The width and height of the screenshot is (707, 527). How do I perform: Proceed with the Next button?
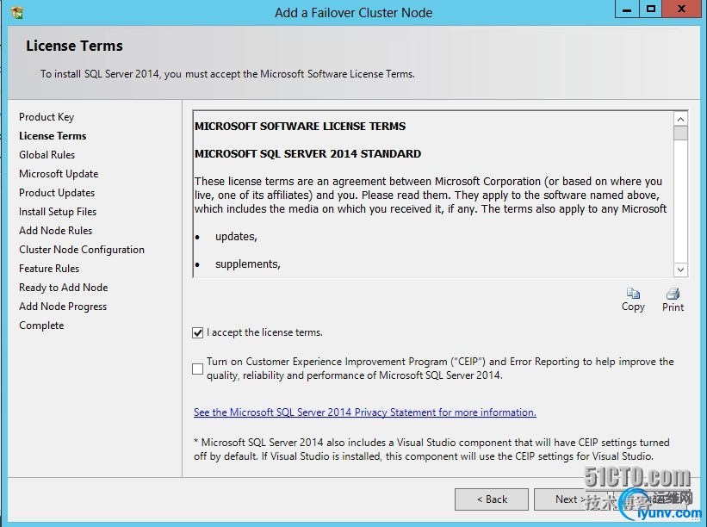coord(571,499)
